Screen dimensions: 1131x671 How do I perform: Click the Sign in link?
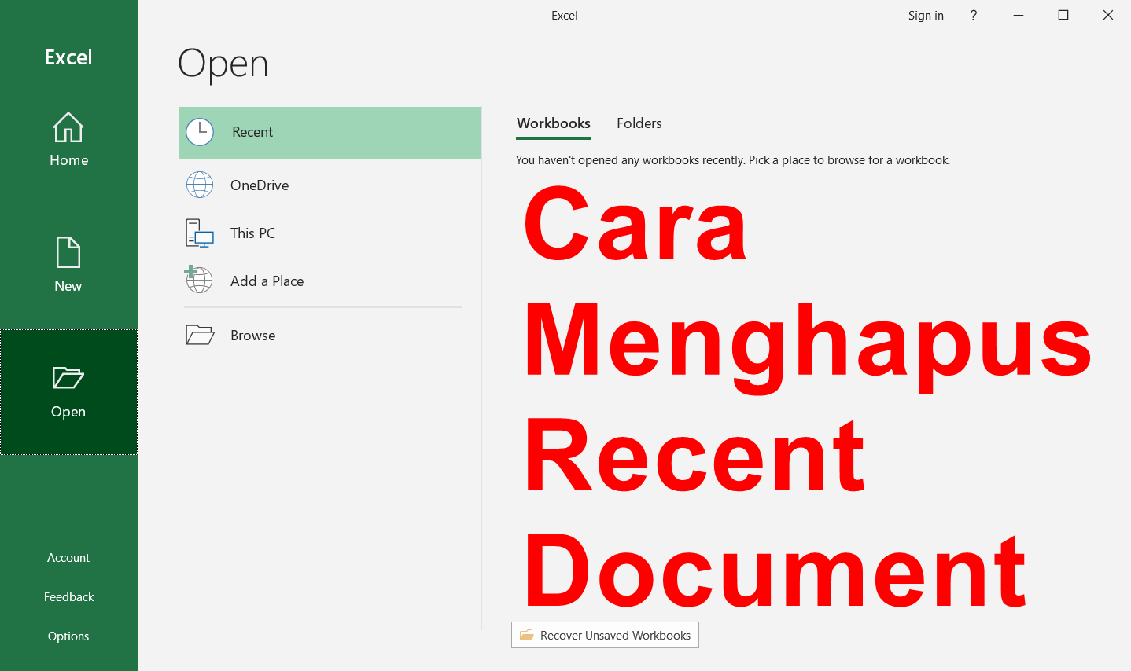click(x=925, y=15)
